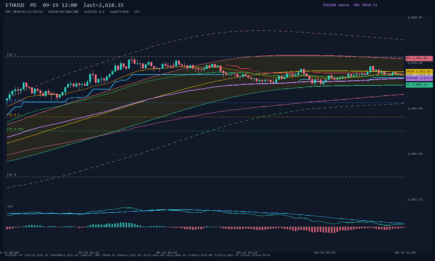The image size is (435, 261).
Task: Click the 2,441.11 price axis label
Action: (415, 200)
